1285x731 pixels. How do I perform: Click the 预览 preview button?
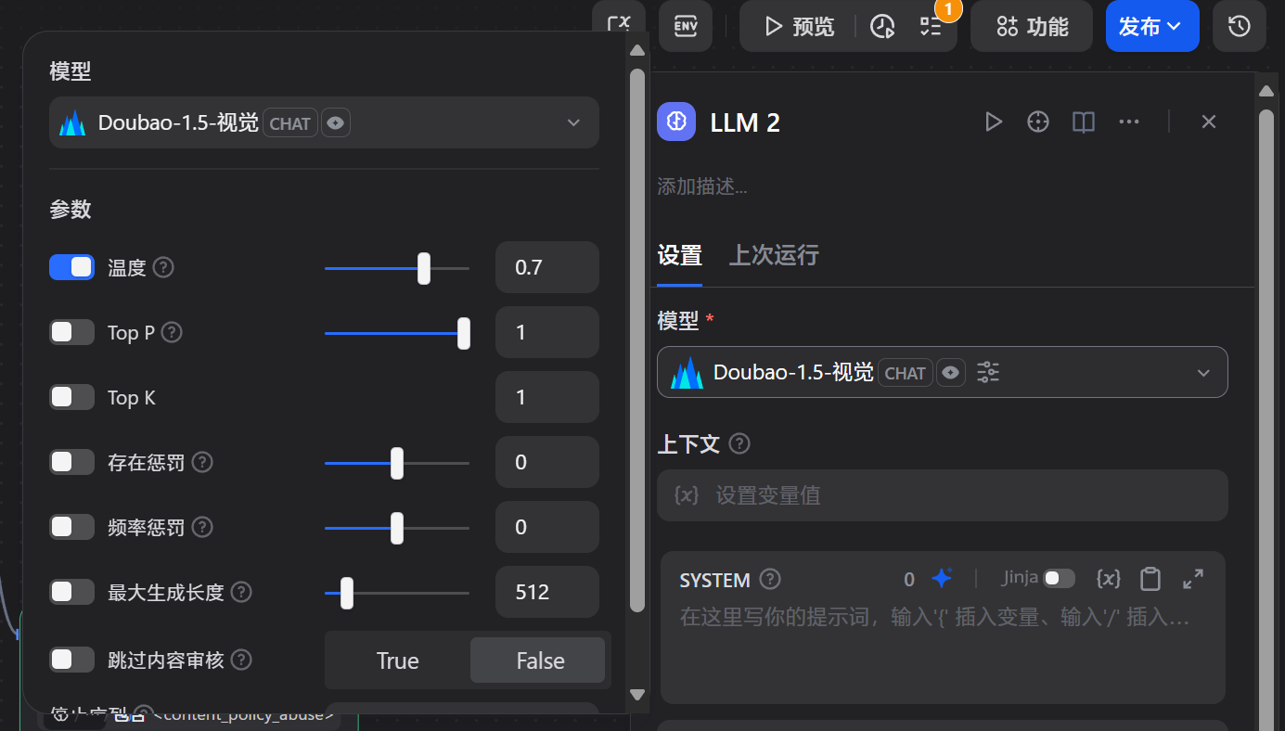click(x=799, y=27)
